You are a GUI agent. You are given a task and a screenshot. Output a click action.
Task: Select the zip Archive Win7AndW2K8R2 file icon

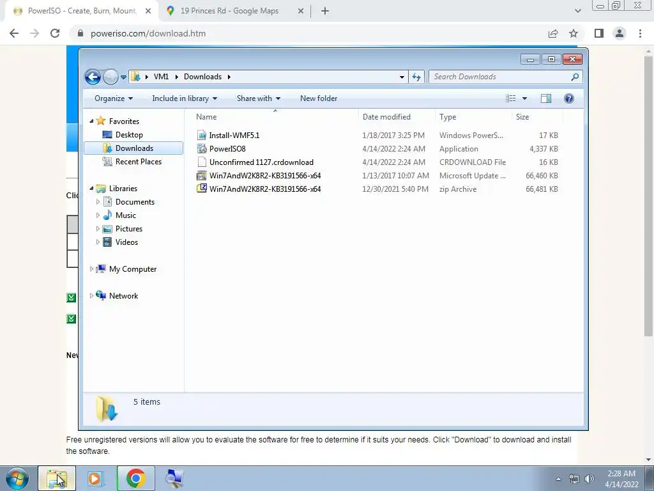(202, 189)
